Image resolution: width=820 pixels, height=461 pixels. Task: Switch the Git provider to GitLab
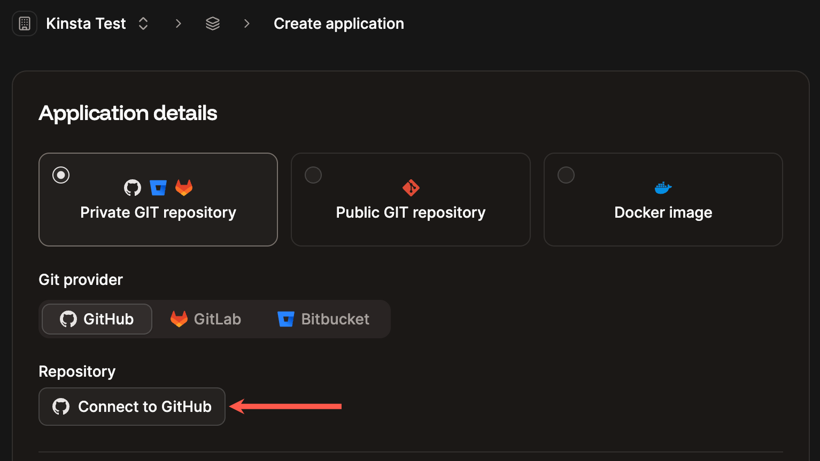click(206, 319)
